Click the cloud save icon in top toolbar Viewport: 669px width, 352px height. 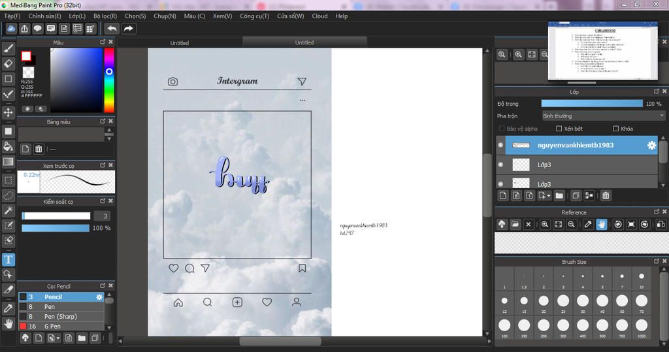tap(11, 29)
